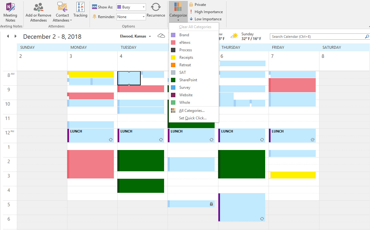Choose All Categories from the menu
The image size is (370, 230).
(x=192, y=111)
